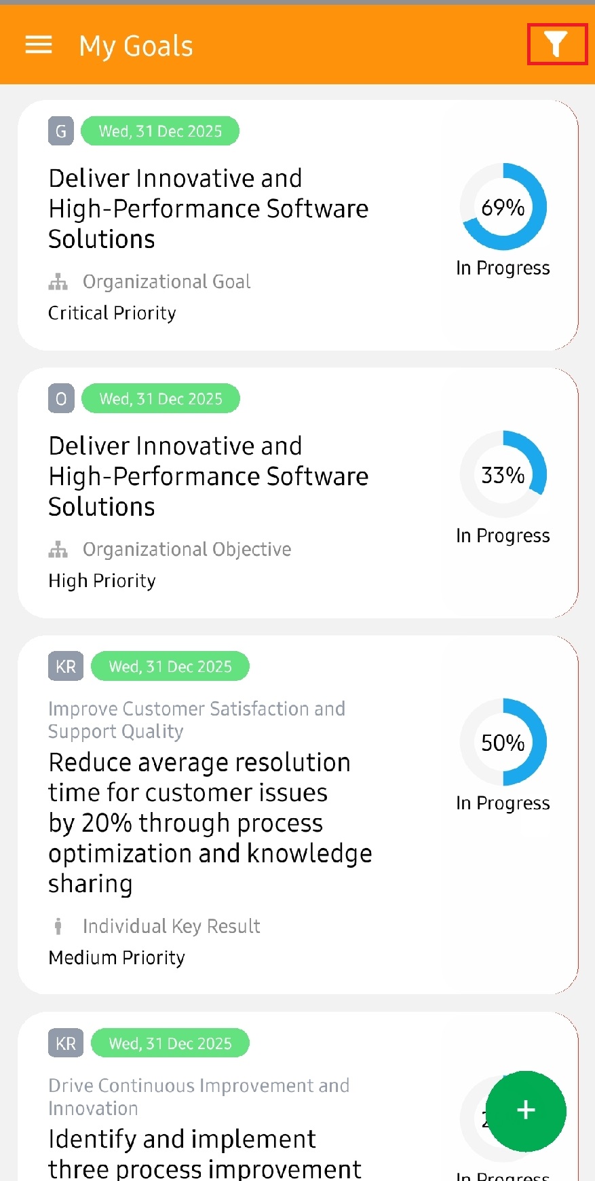595x1181 pixels.
Task: Tap the green add goal plus button
Action: click(x=526, y=1110)
